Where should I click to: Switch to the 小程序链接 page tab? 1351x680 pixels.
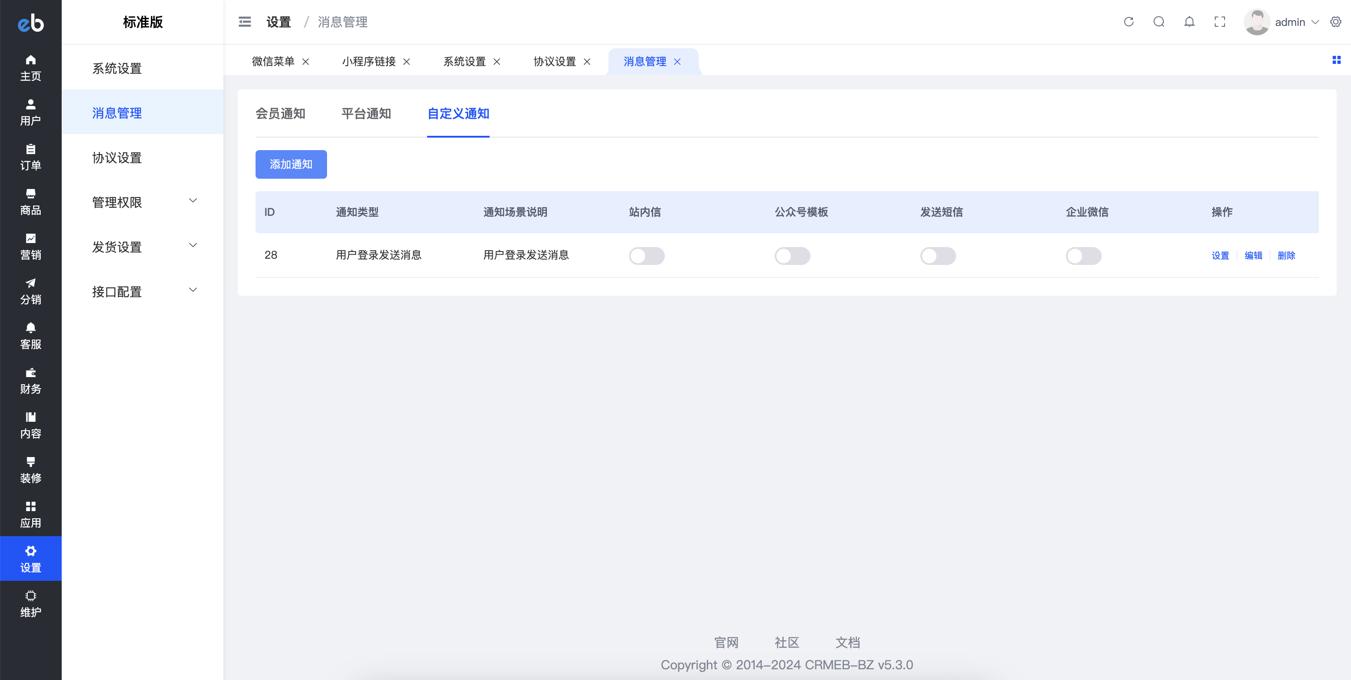(x=369, y=62)
